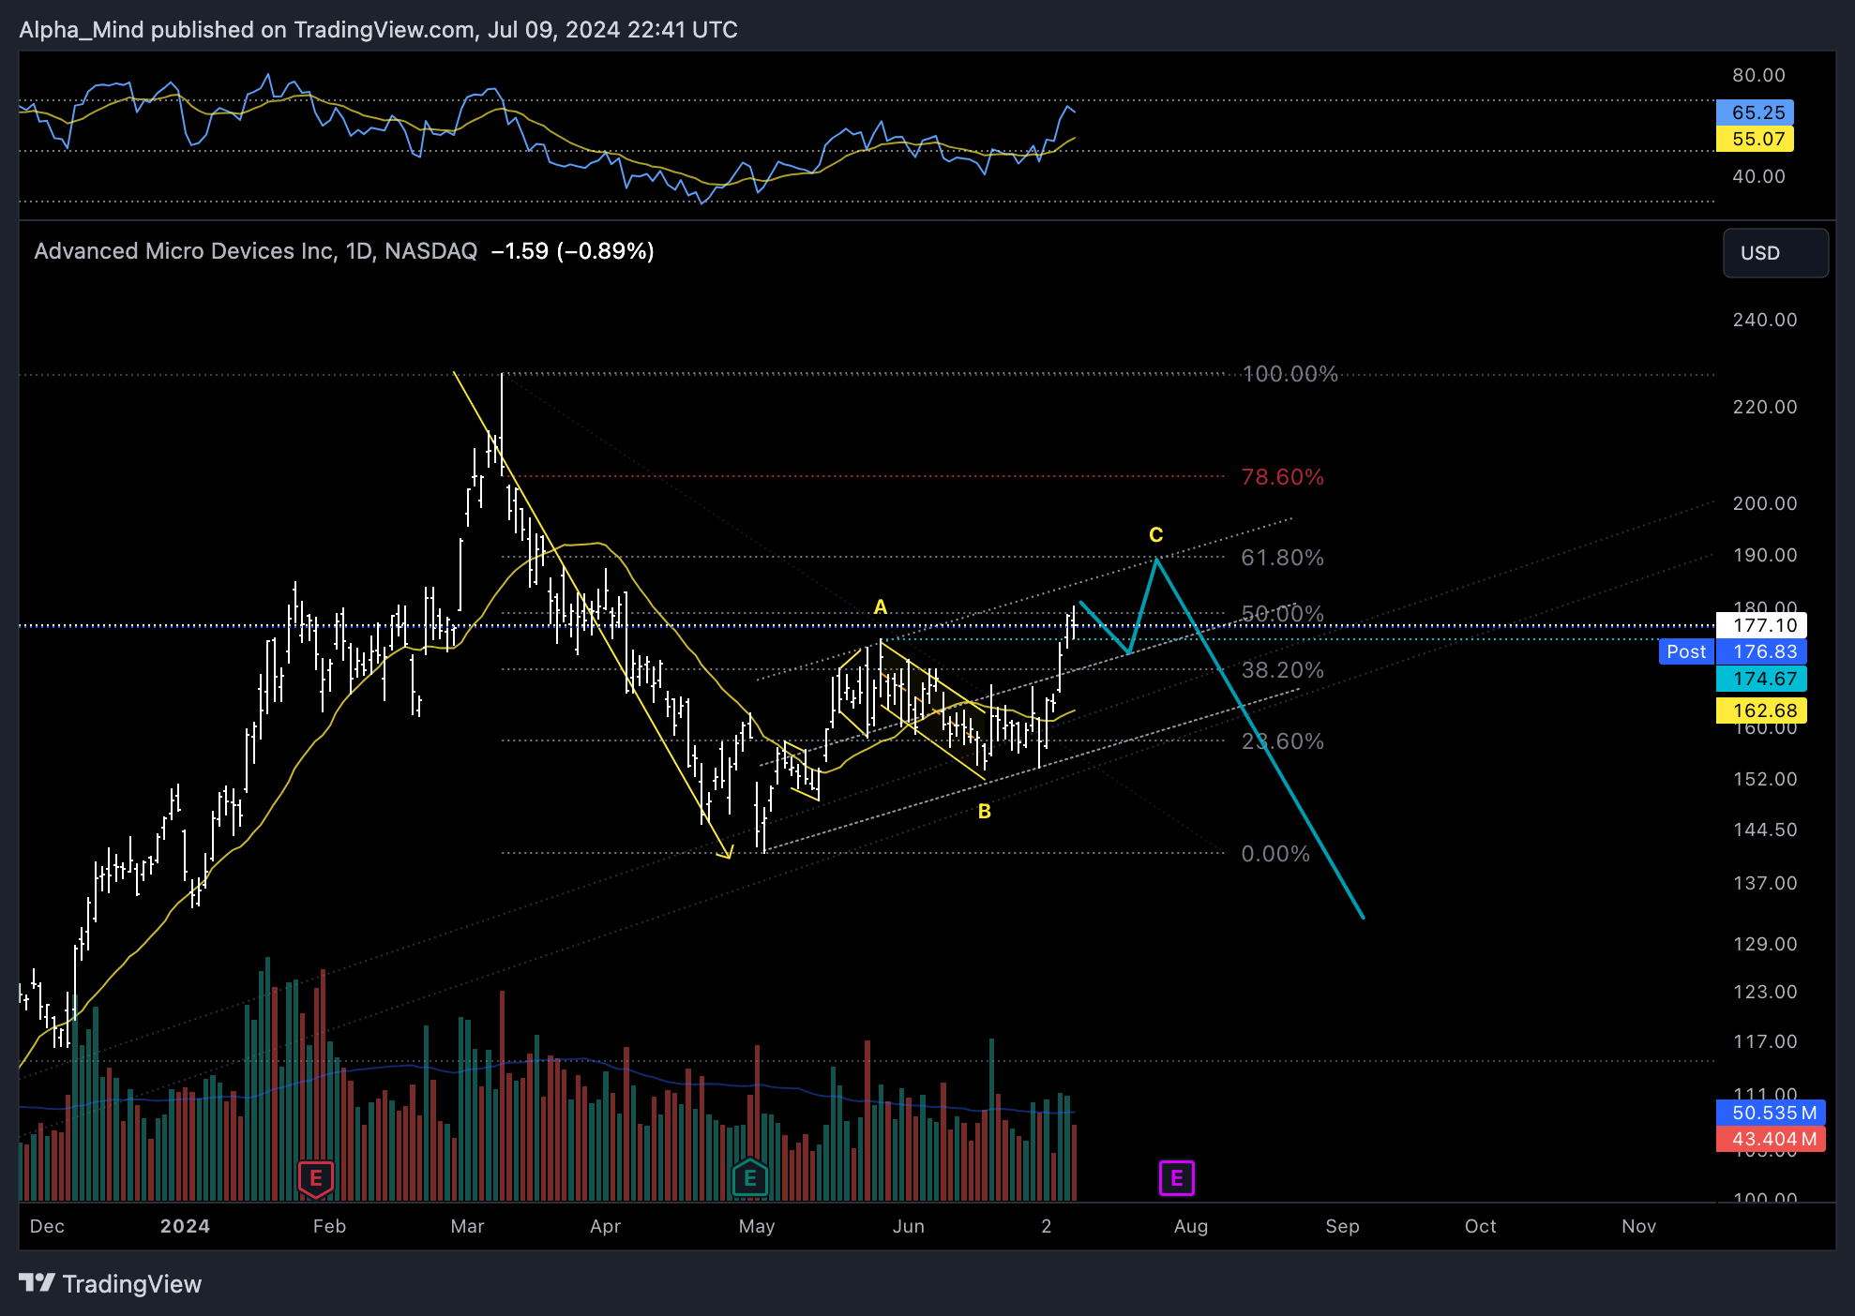
Task: Click the Alpha_Mind published header text
Action: tap(378, 30)
